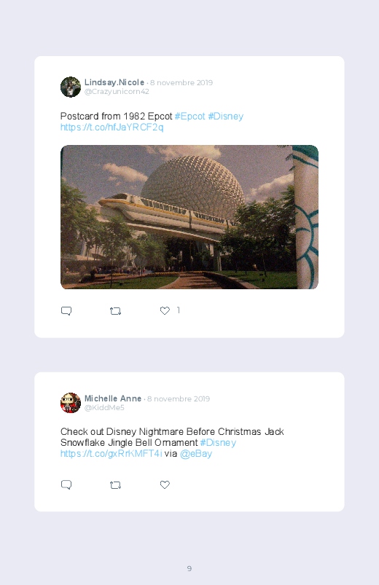379x585 pixels.
Task: Open Lindsay.Nicole's profile avatar
Action: 71,87
